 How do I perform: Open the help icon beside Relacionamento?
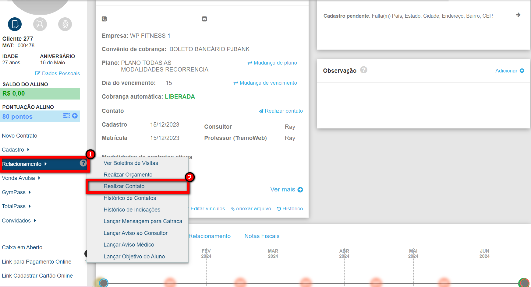tap(83, 163)
